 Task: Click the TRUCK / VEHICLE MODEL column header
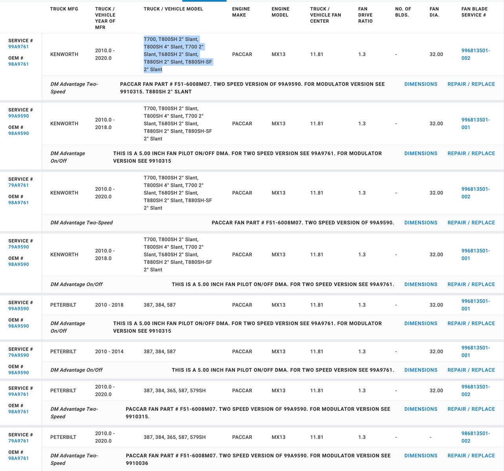[173, 9]
